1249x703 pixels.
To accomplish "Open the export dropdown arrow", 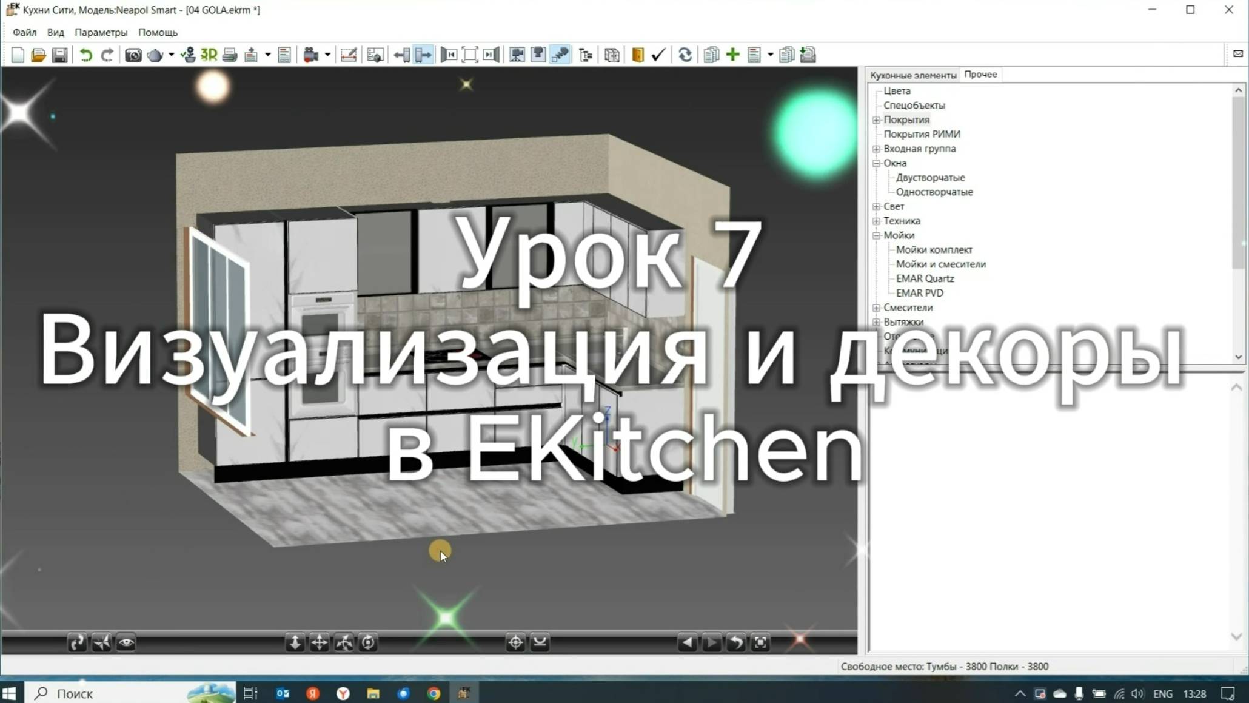I will click(x=267, y=55).
